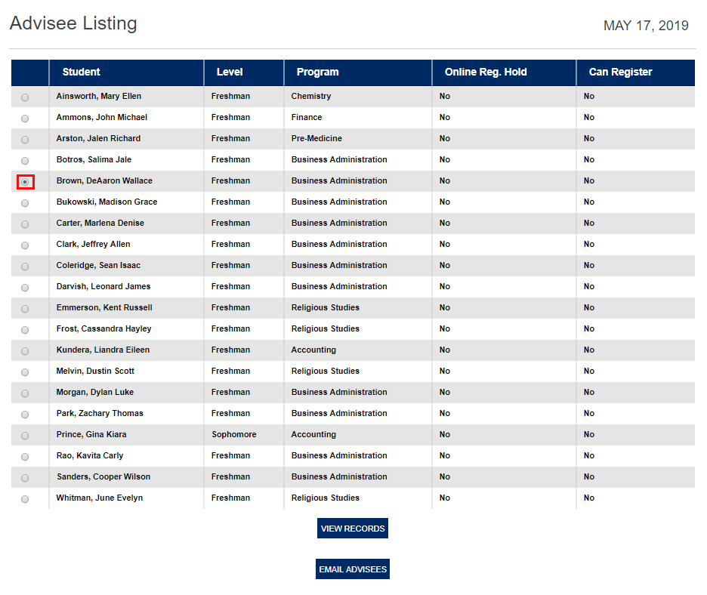Select radio button for Ammons, John Michael
Screen dimensions: 707x595
[25, 119]
